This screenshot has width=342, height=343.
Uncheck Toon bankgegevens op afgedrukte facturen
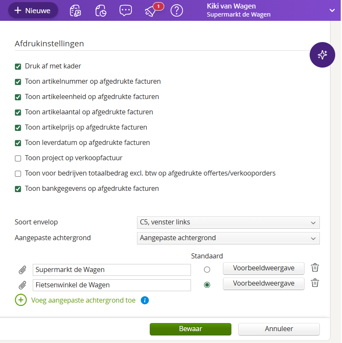(18, 189)
